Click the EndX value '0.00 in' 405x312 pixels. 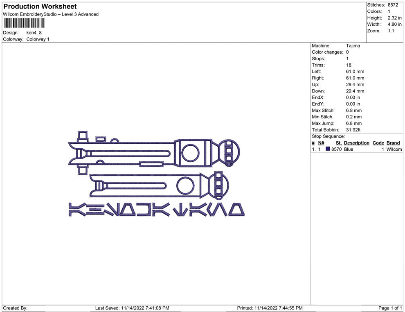tap(353, 97)
